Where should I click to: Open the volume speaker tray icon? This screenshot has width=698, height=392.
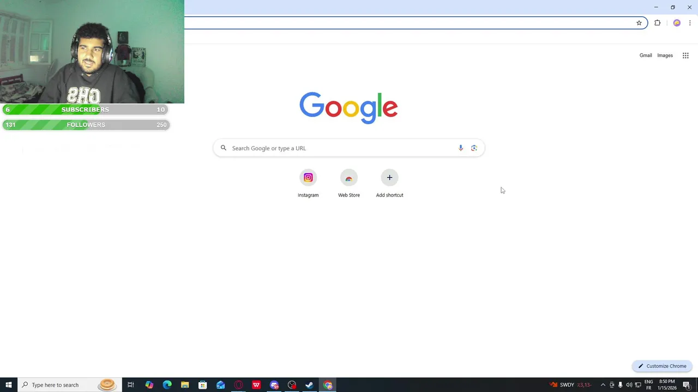[629, 385]
